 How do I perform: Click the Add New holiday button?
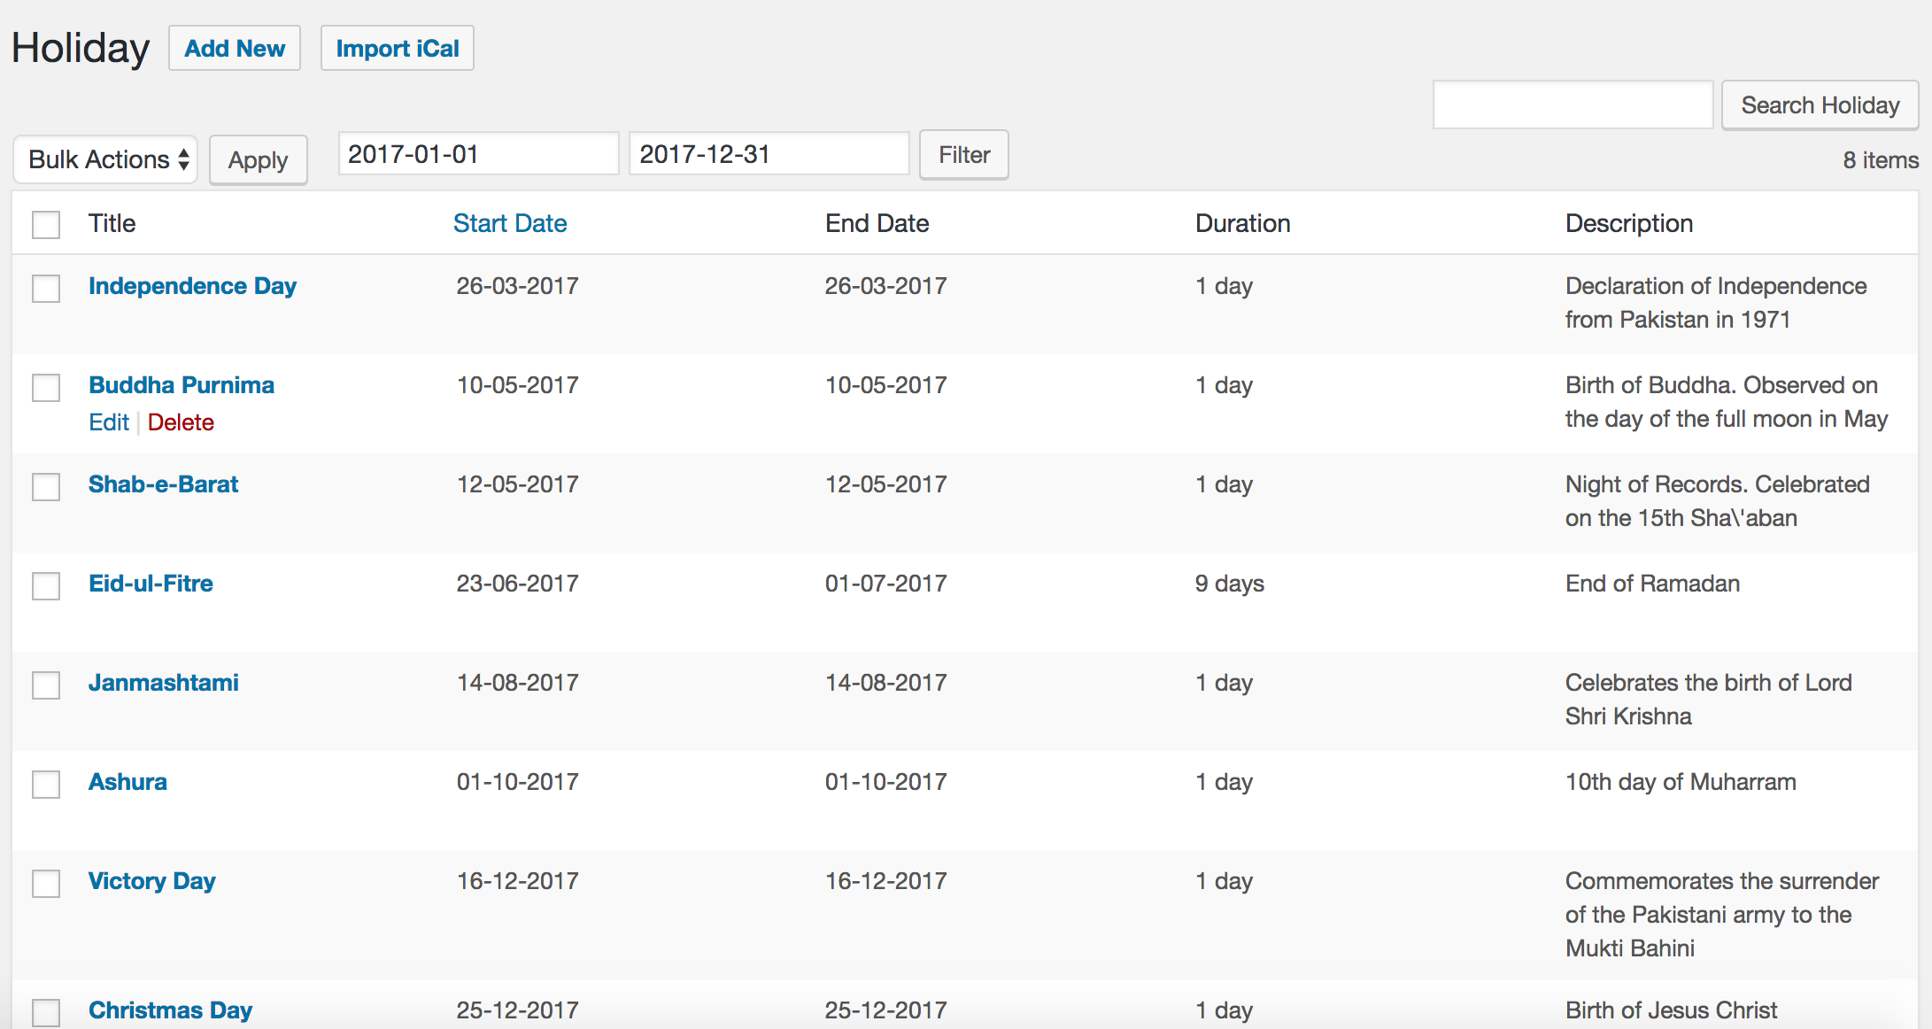point(235,48)
